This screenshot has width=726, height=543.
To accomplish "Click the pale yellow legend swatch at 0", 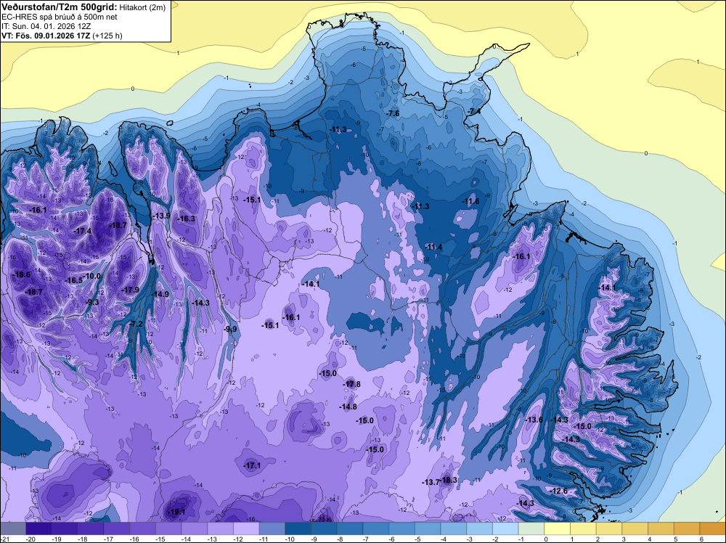I will click(558, 528).
